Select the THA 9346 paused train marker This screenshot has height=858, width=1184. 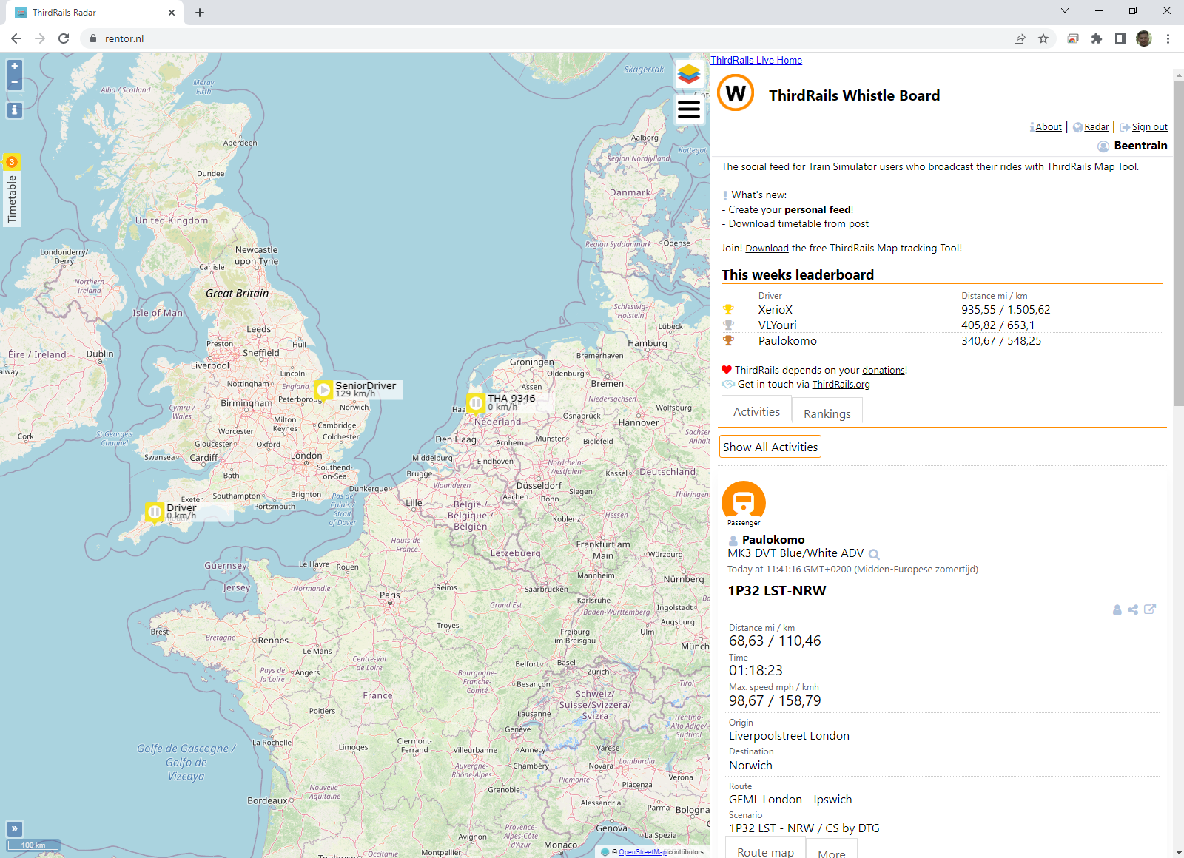coord(476,403)
